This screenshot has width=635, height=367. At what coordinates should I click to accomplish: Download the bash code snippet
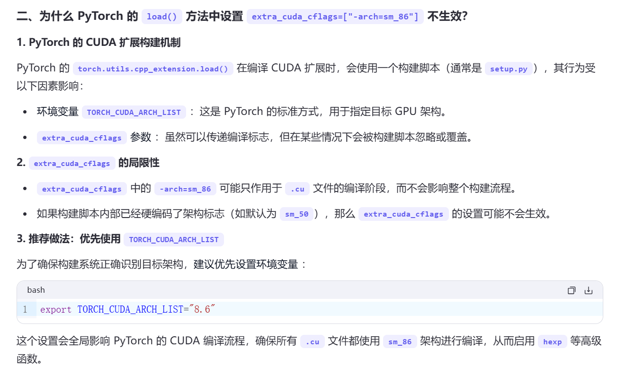[589, 290]
